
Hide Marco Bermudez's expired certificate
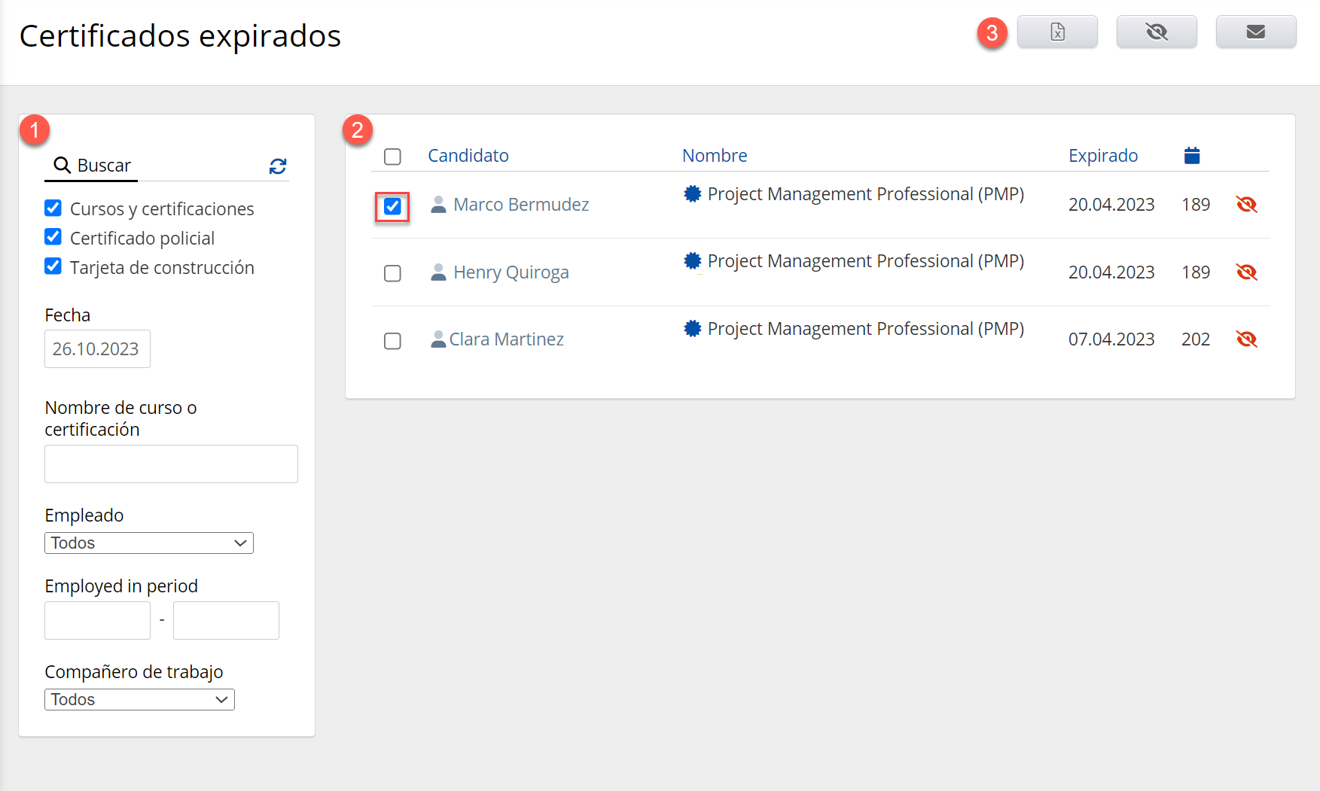tap(1246, 205)
